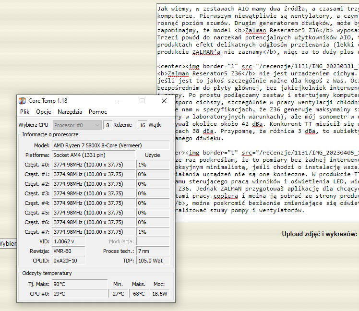Click the Proces tech. value 7 nm
The image size is (359, 311).
(x=153, y=251)
